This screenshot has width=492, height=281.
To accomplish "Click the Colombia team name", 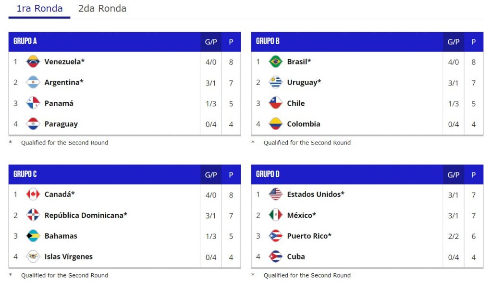I will point(304,124).
